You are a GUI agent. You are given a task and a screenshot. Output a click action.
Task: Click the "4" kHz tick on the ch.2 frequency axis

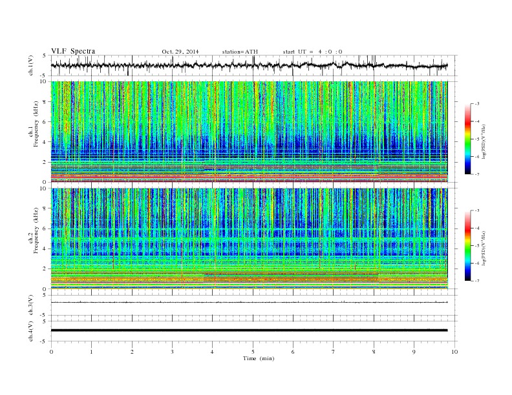[45, 249]
